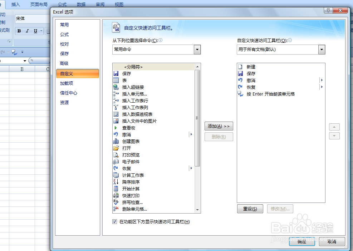Image resolution: width=353 pixels, height=251 pixels.
Task: Choose the Quick Print (快速打印) icon
Action: coord(116,195)
